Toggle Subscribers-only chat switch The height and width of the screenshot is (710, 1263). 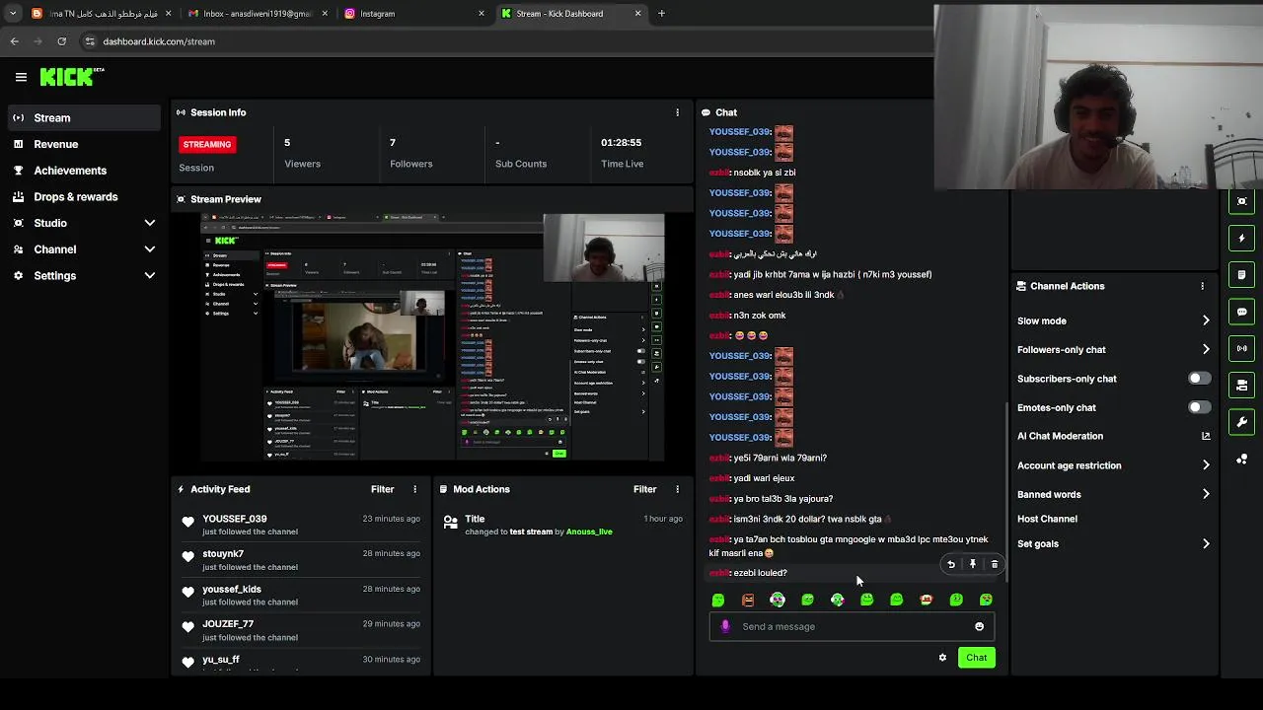click(1199, 379)
